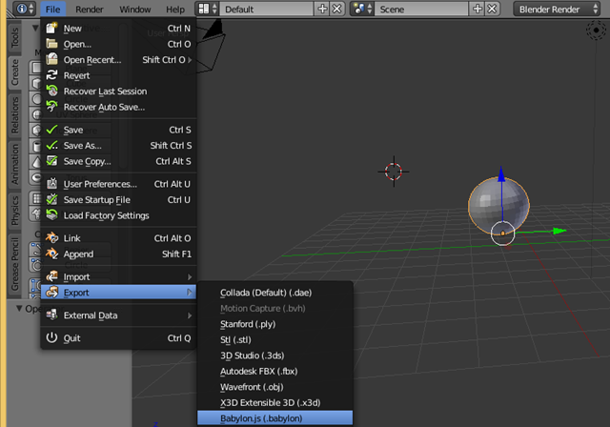Expand the Import submenu
610x427 pixels.
click(x=118, y=277)
